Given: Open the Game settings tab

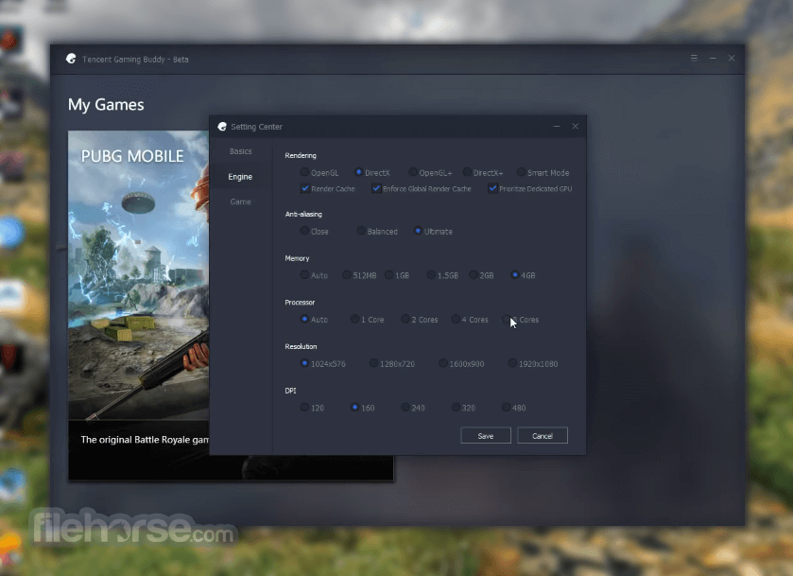Looking at the screenshot, I should (240, 202).
